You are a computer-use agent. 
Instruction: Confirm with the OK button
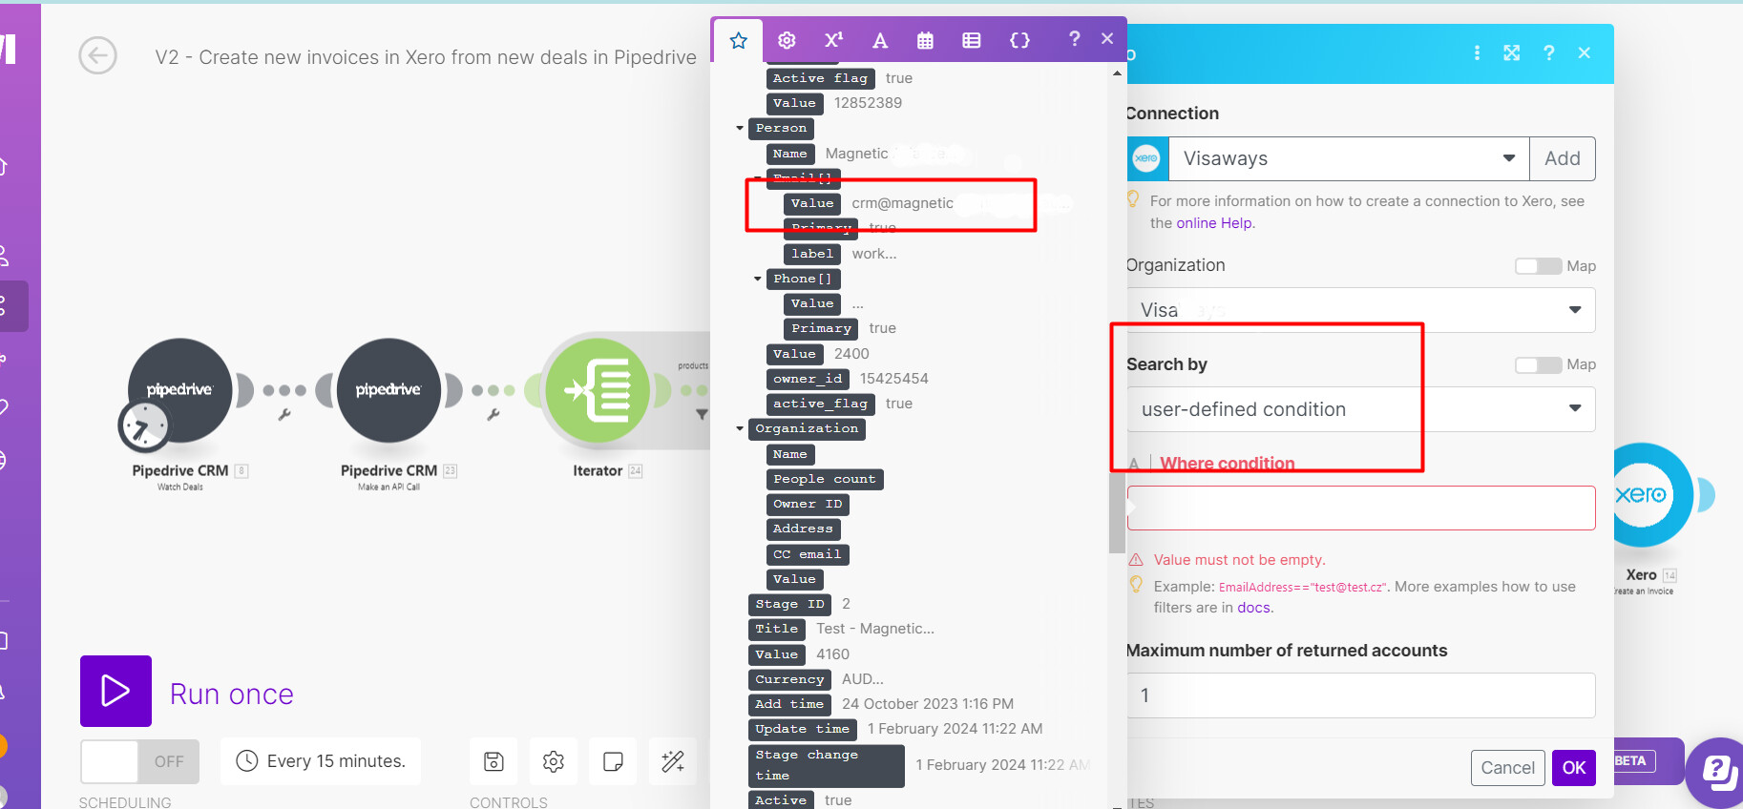[1574, 768]
